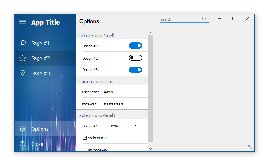Click the Option #1: label
This screenshot has width=271, height=167.
pyautogui.click(x=91, y=46)
